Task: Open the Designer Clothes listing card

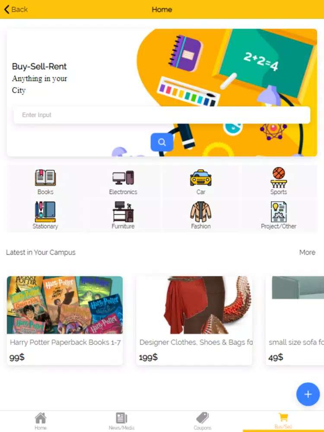Action: [194, 321]
